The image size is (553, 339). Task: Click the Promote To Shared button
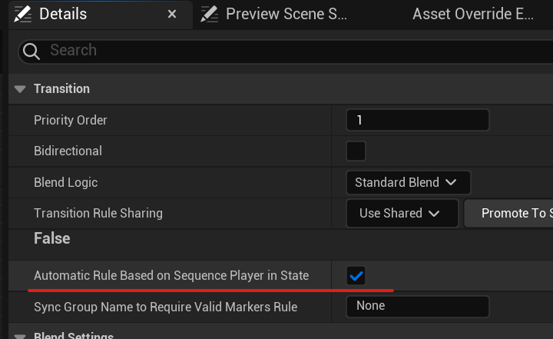pos(511,214)
